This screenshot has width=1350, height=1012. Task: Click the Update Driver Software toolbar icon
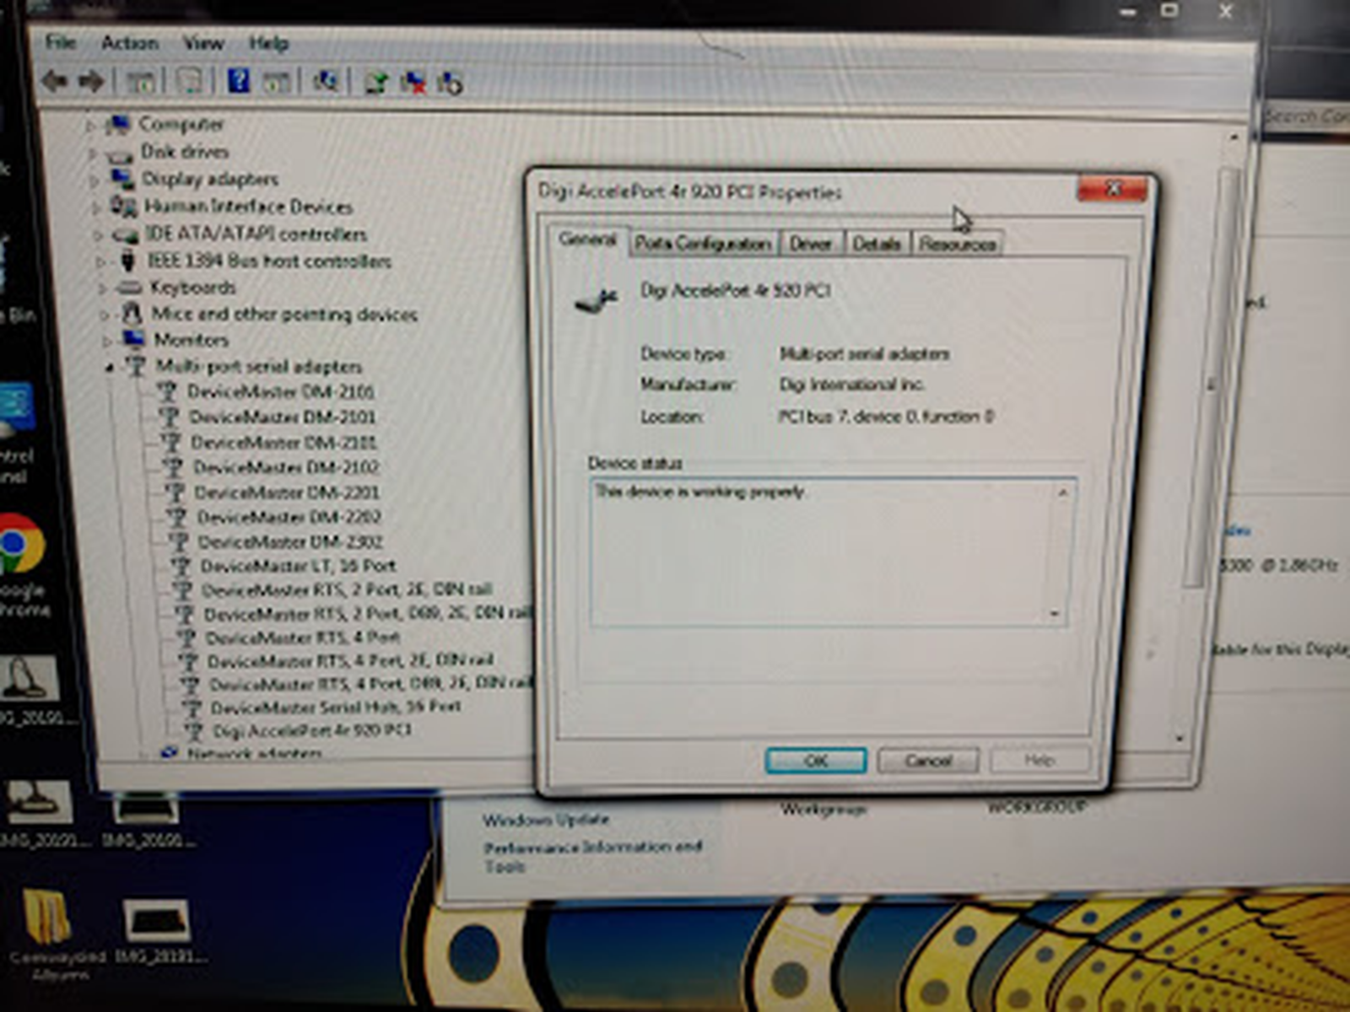(x=376, y=82)
